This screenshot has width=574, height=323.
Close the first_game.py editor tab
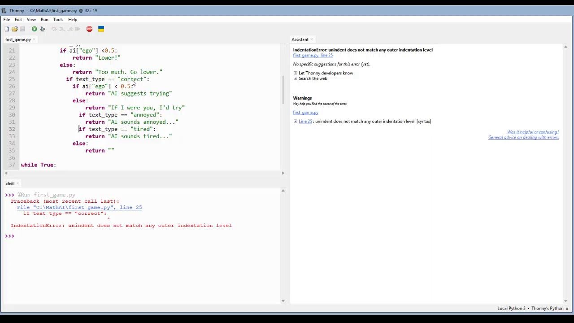click(35, 39)
